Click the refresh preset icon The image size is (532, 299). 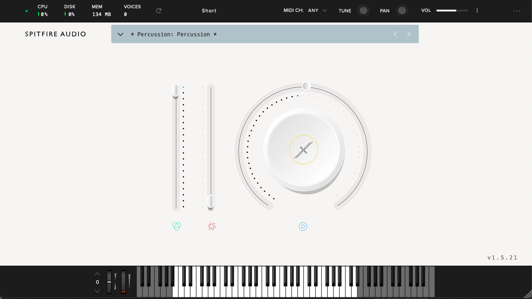coord(158,11)
